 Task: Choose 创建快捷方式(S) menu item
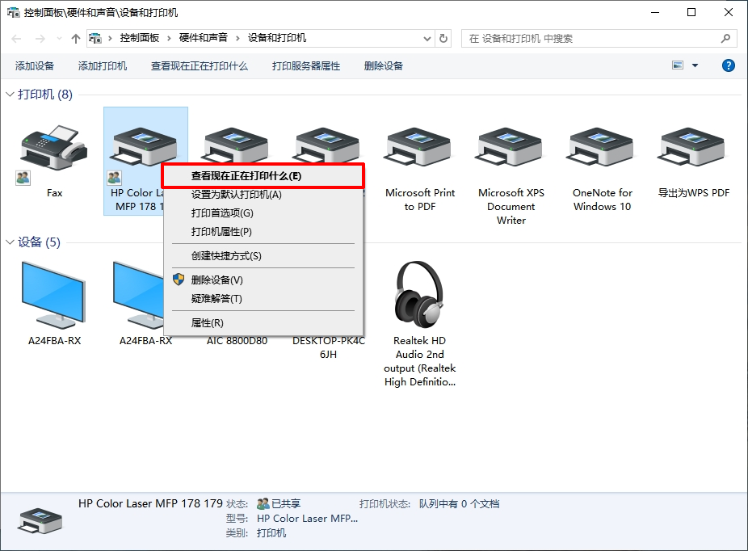click(263, 256)
